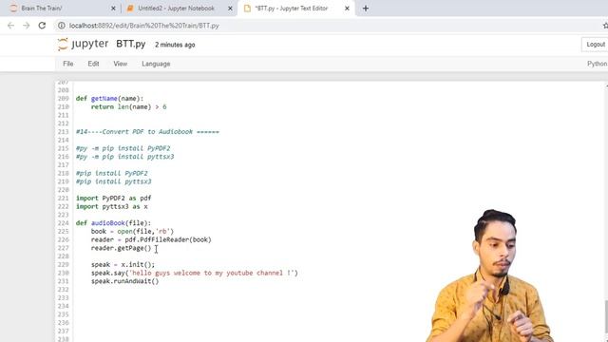Click the Logout button
Viewport: 608px width, 342px height.
(595, 45)
